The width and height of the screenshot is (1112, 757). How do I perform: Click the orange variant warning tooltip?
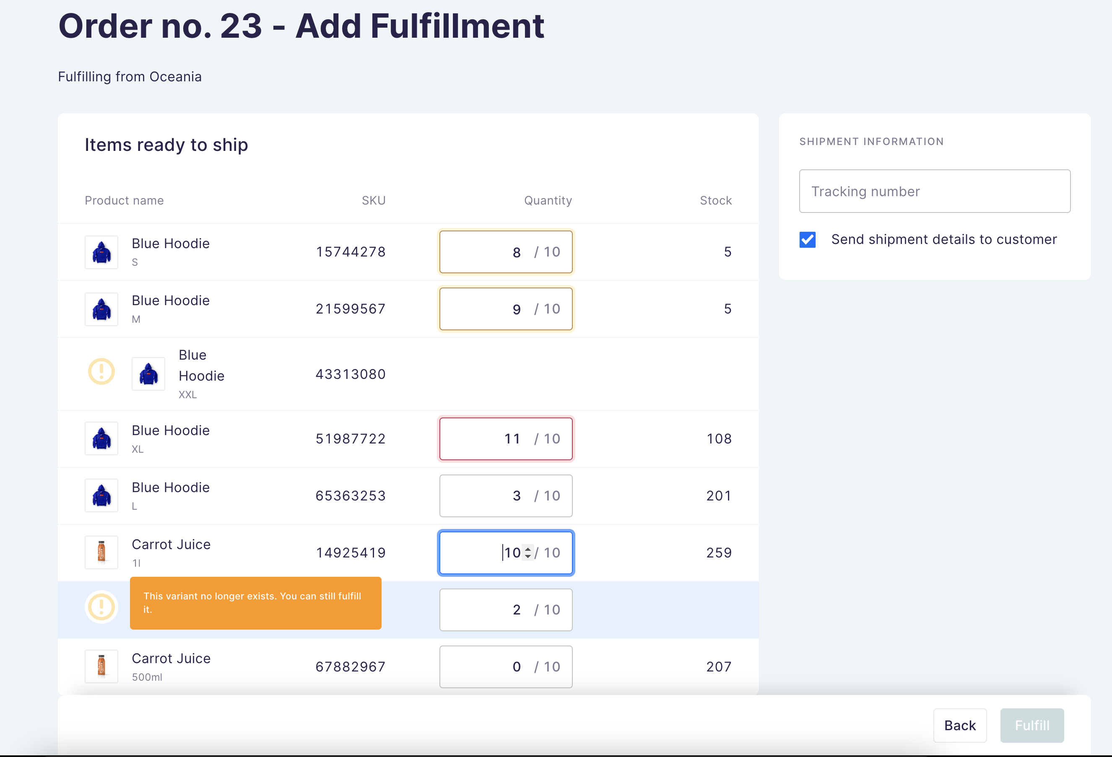coord(255,603)
